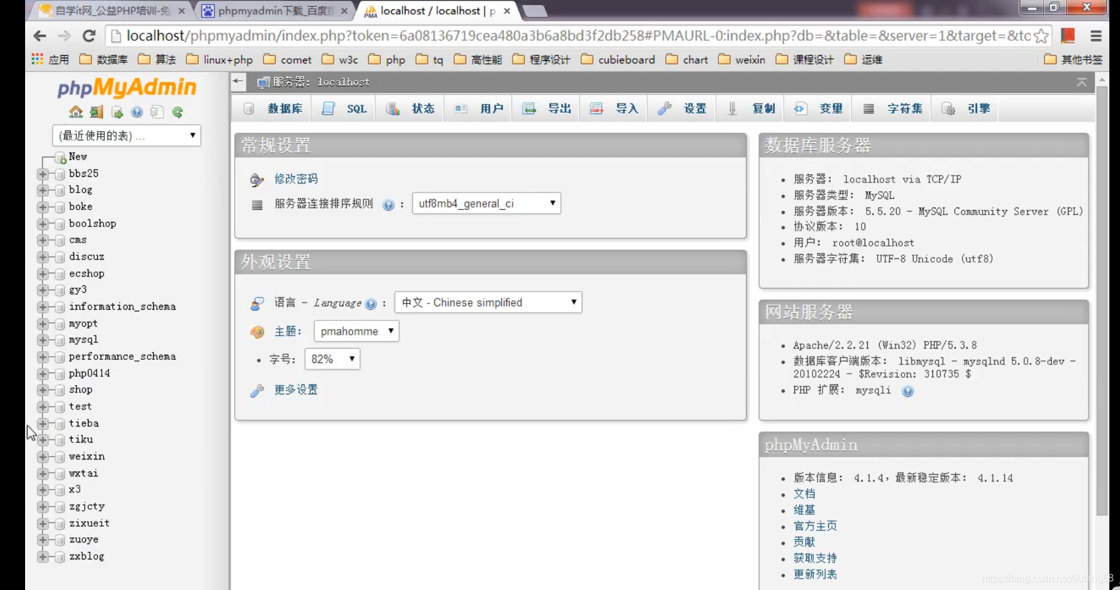Open the cubieboard bookmarks folder
Screen dimensions: 1120x590
tap(618, 60)
